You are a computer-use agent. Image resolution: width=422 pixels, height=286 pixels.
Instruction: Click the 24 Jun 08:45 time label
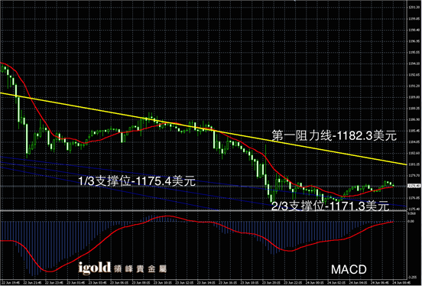tap(401, 283)
